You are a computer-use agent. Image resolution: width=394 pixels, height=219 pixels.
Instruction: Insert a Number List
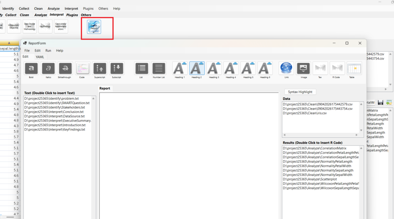[159, 68]
